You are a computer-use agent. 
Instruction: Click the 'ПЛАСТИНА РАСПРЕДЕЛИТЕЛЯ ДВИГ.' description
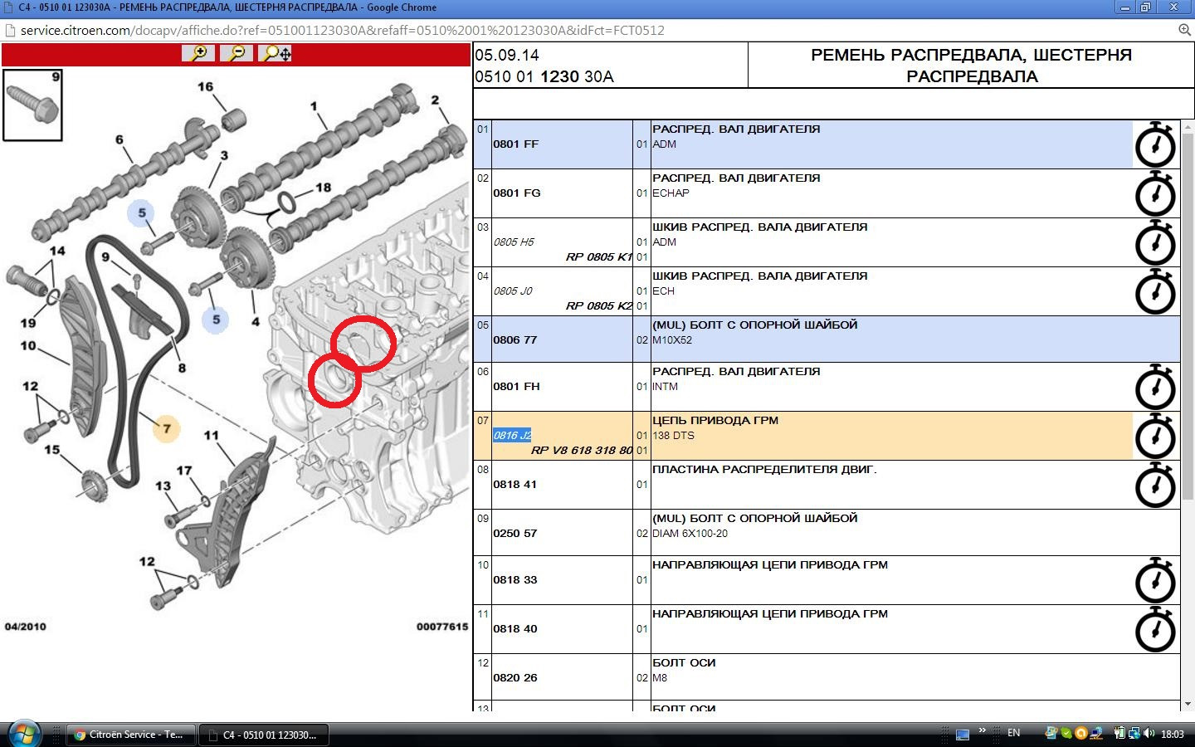(764, 470)
